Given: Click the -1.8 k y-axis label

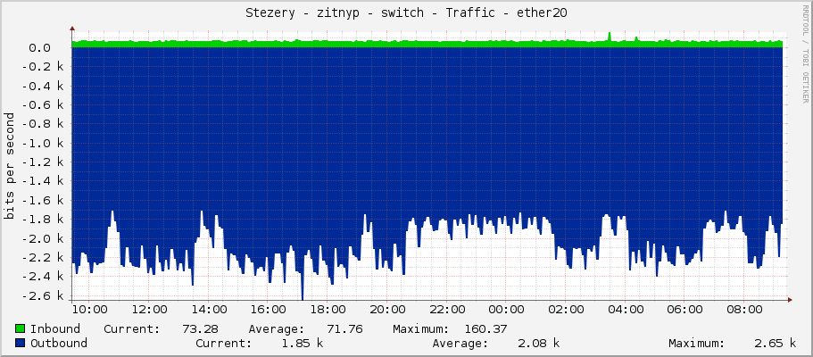Looking at the screenshot, I should [43, 220].
